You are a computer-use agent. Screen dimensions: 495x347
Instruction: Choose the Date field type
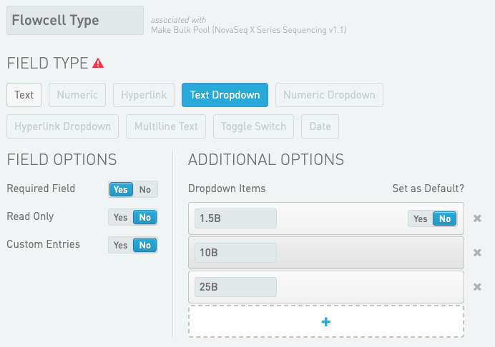click(320, 126)
